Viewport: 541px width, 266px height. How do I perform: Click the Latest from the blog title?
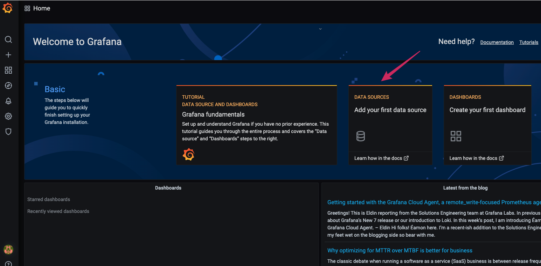click(x=465, y=188)
